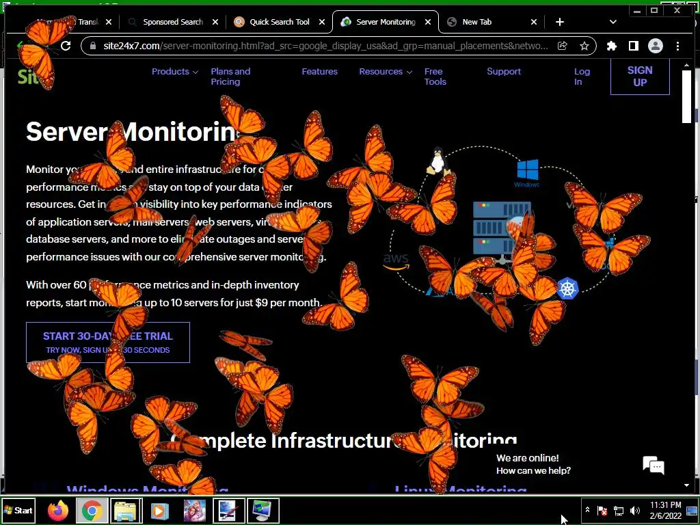Image resolution: width=700 pixels, height=525 pixels.
Task: Click the lock icon in the address bar
Action: pos(93,46)
